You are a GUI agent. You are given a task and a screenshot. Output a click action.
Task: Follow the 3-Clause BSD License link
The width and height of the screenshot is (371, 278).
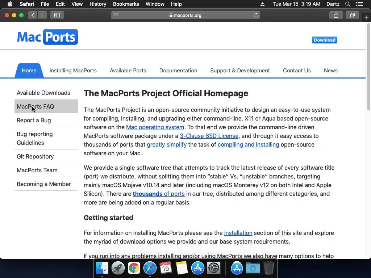point(209,136)
